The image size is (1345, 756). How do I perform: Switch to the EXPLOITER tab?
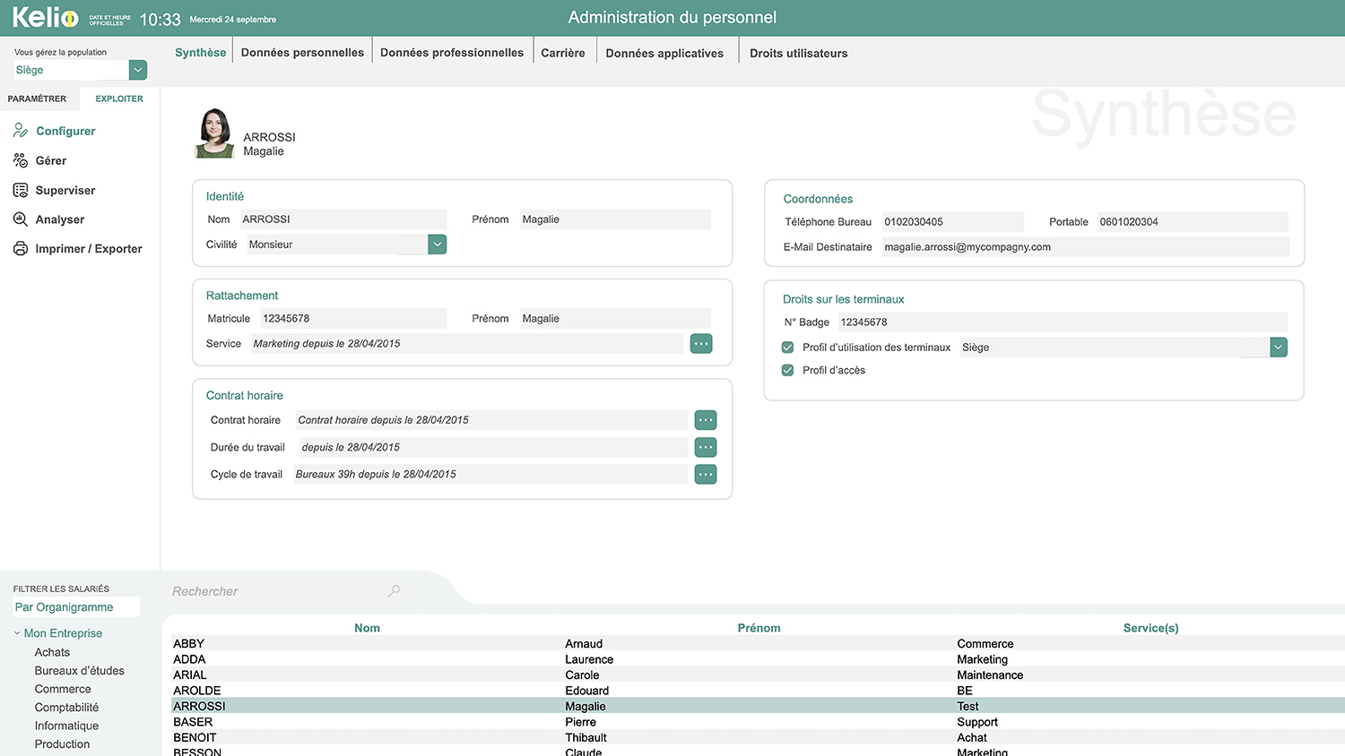tap(118, 99)
